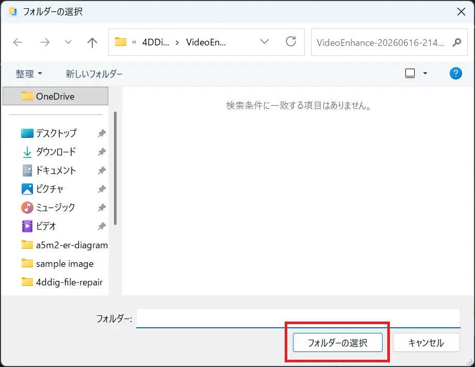
Task: Create a folder with 新しいフォルダー
Action: click(94, 74)
